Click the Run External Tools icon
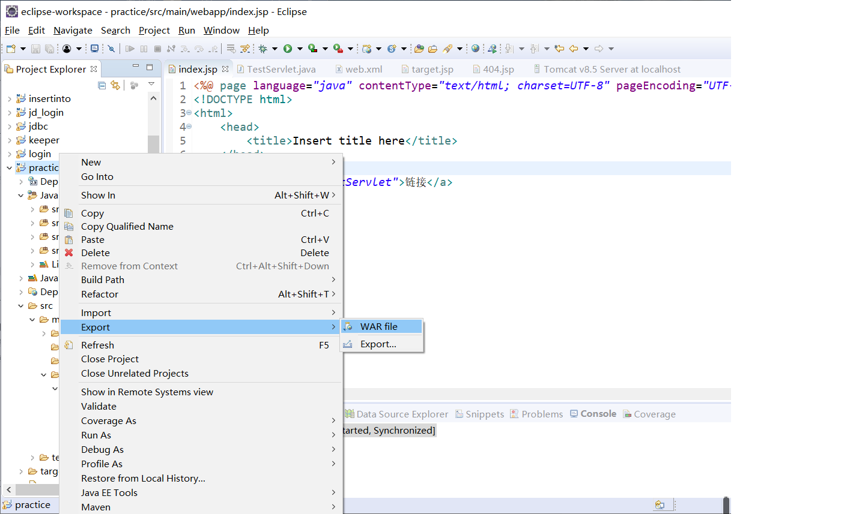 [x=338, y=49]
